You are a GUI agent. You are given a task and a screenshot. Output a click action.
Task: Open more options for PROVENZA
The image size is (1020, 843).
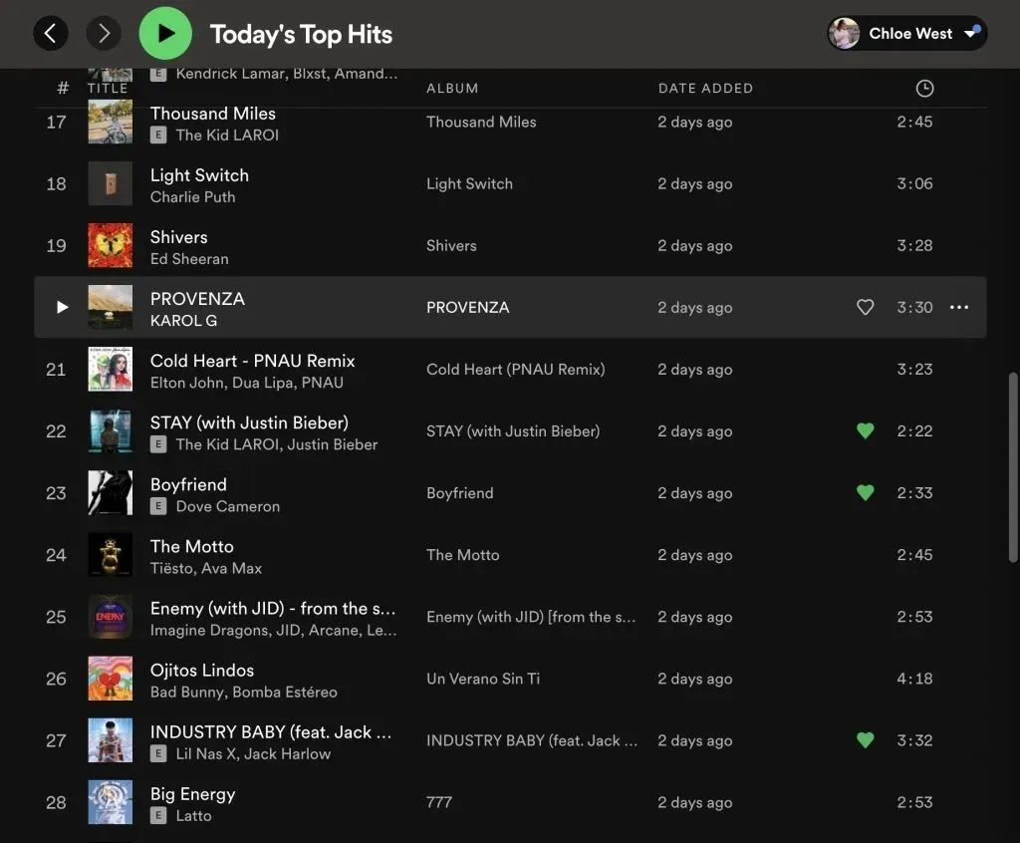coord(958,308)
